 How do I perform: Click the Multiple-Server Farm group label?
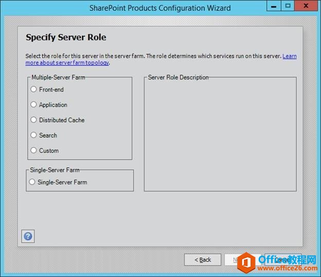click(x=58, y=77)
